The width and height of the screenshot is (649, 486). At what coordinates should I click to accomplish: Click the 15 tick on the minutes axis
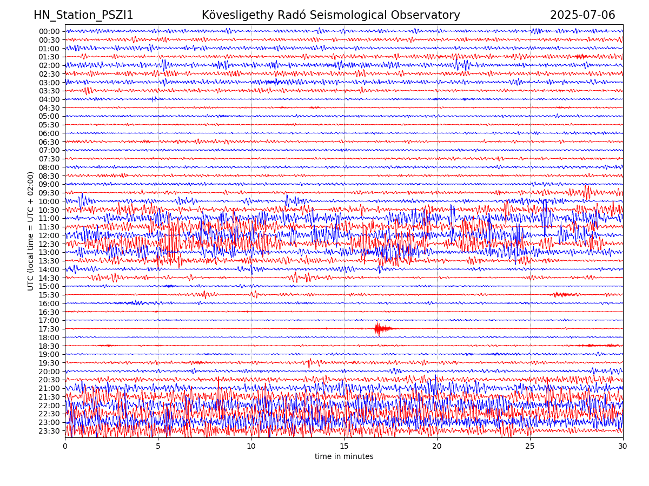(x=344, y=447)
